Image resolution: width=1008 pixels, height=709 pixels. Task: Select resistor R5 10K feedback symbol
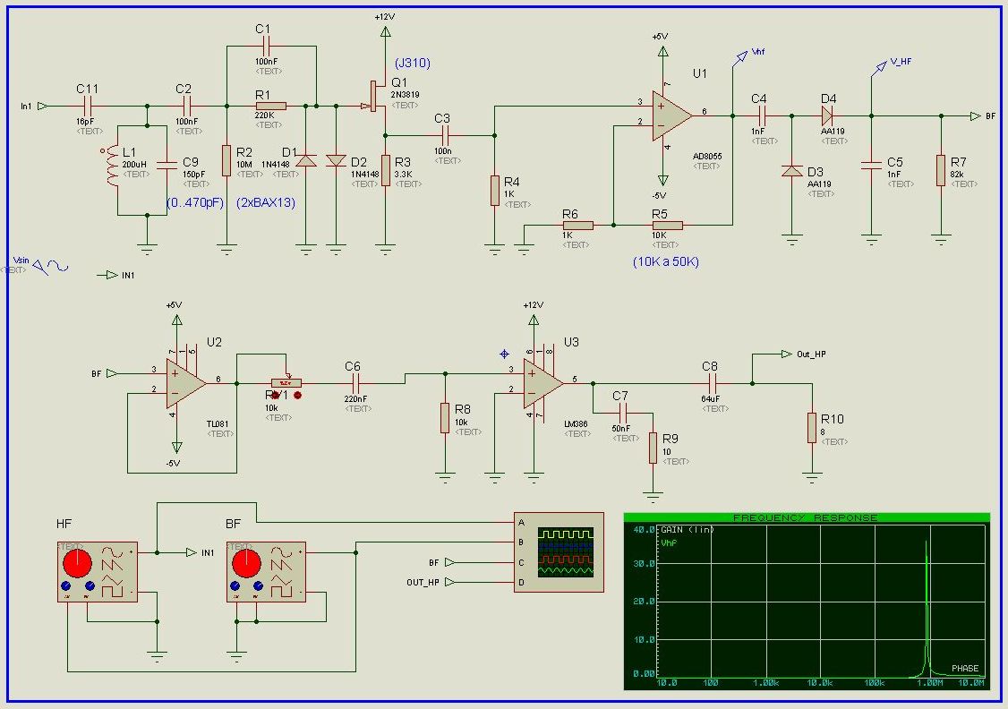[667, 225]
